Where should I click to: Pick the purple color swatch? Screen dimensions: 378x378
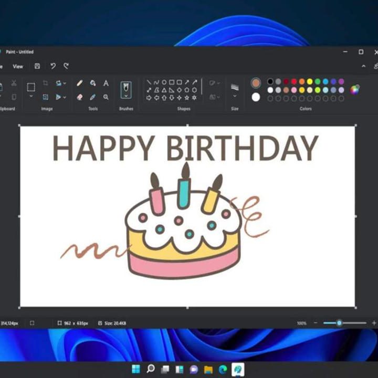tap(341, 81)
